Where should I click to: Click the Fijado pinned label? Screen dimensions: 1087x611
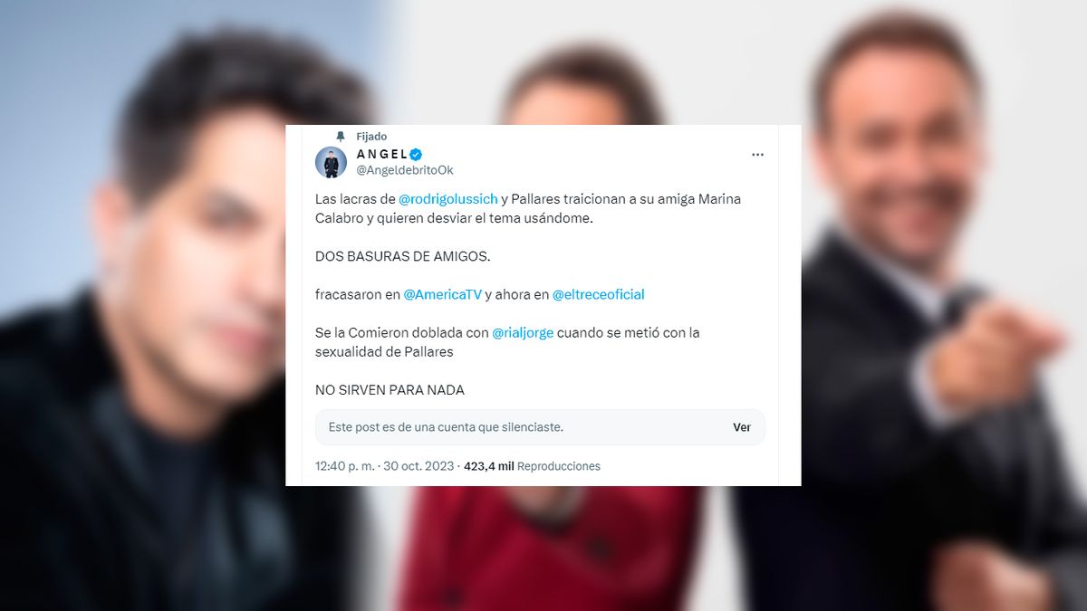click(371, 137)
